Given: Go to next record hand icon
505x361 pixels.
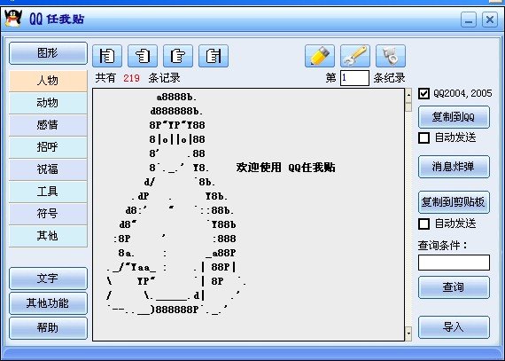Looking at the screenshot, I should (x=178, y=56).
